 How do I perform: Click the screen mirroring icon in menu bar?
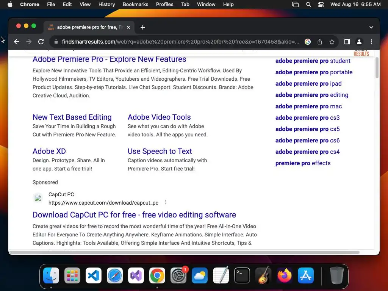[x=296, y=5]
